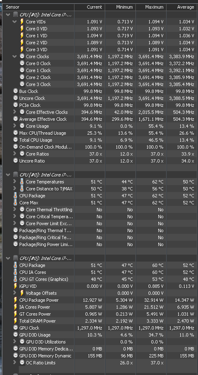Expand the OC Ratio Limits row
The width and height of the screenshot is (198, 375).
pyautogui.click(x=15, y=362)
